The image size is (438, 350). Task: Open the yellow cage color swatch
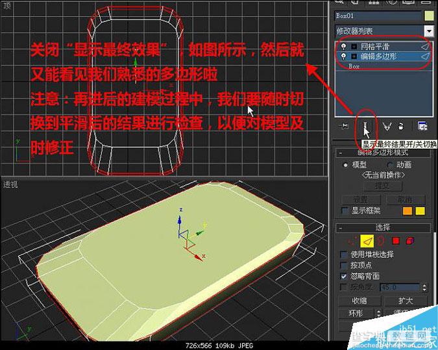tap(420, 211)
